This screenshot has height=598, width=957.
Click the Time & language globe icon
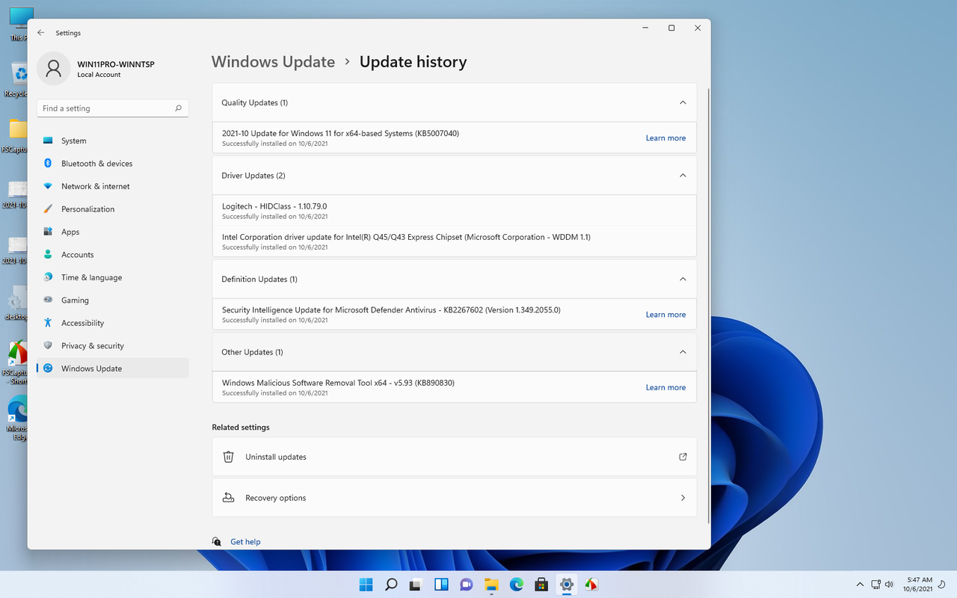[x=48, y=277]
